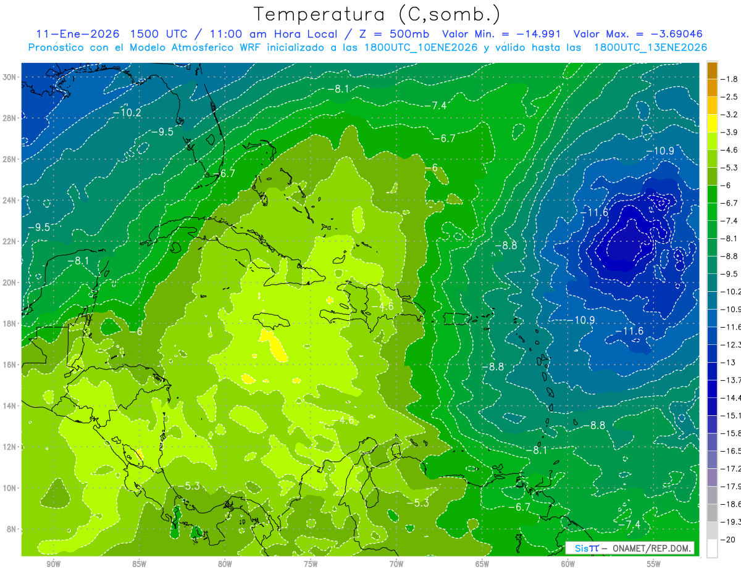Click the '1500 UTC' time in header
This screenshot has width=741, height=572.
(x=158, y=34)
